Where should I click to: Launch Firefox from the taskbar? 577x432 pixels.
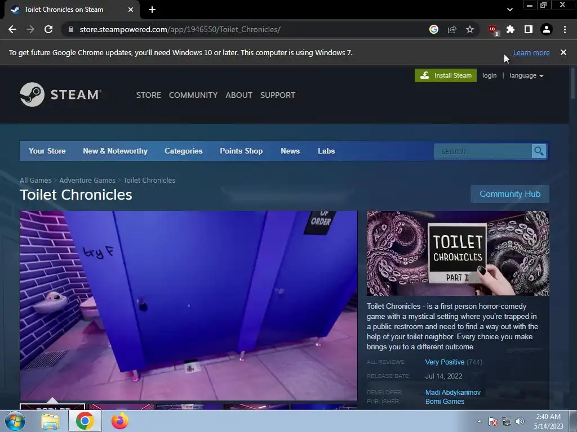(120, 421)
